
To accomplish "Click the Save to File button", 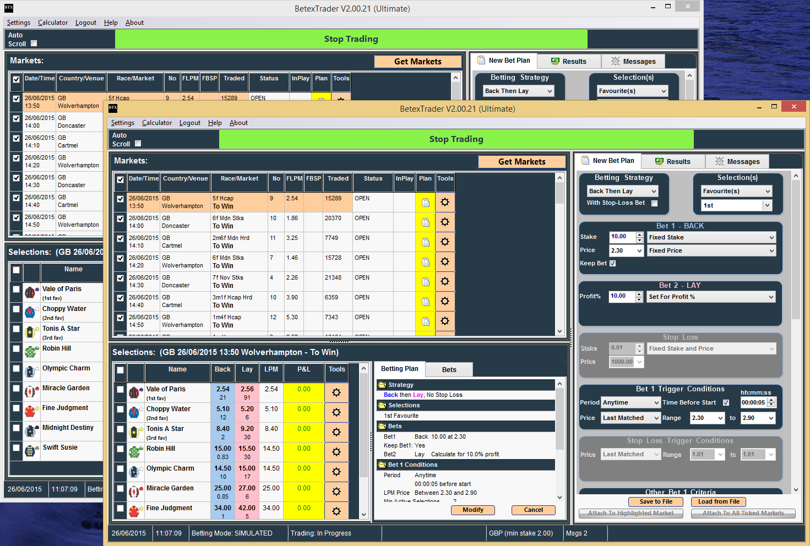I will [x=656, y=501].
